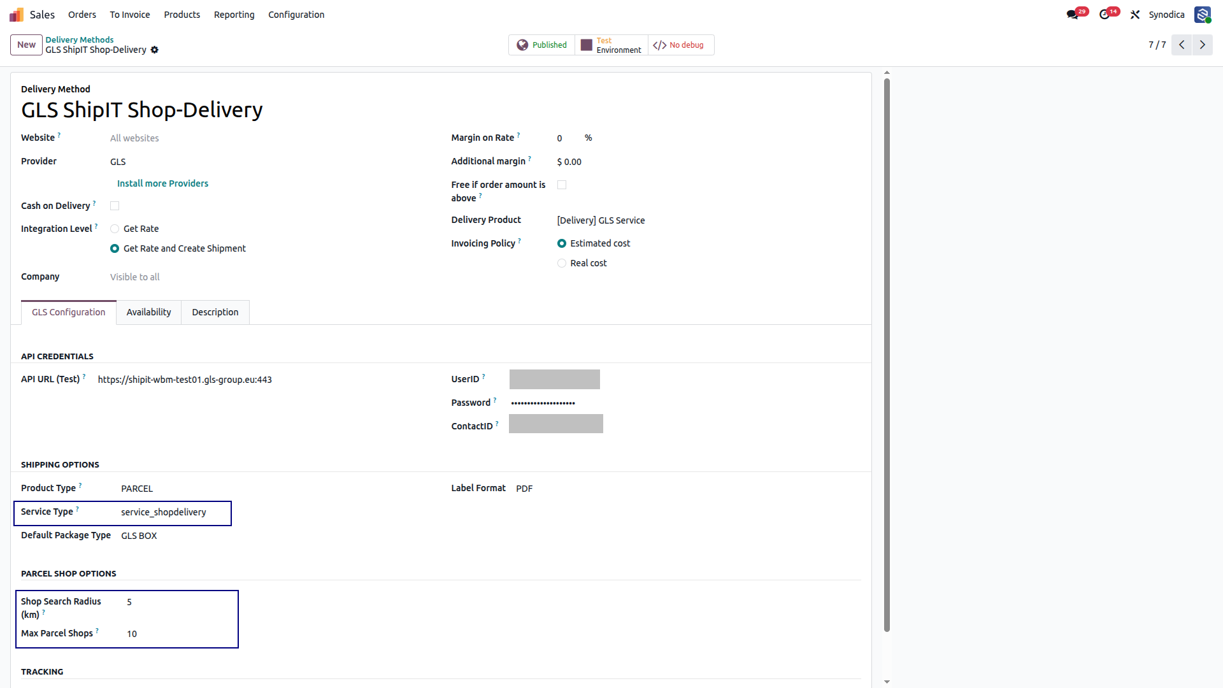The height and width of the screenshot is (688, 1223).
Task: Click the New button
Action: click(26, 45)
